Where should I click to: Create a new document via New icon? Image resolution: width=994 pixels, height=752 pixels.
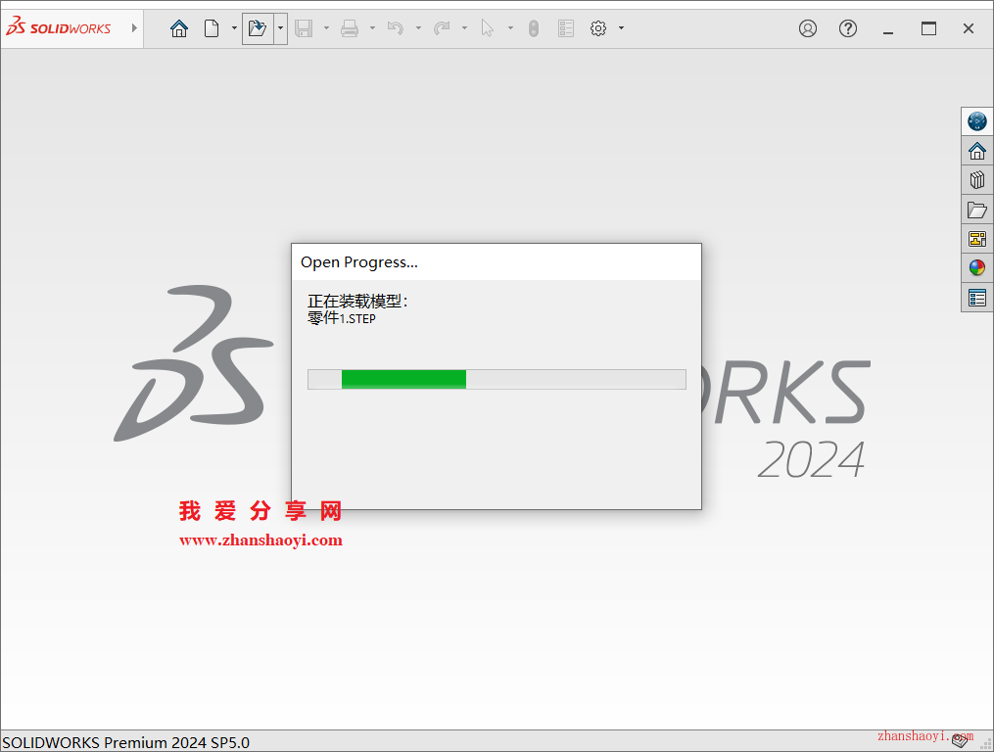click(212, 28)
